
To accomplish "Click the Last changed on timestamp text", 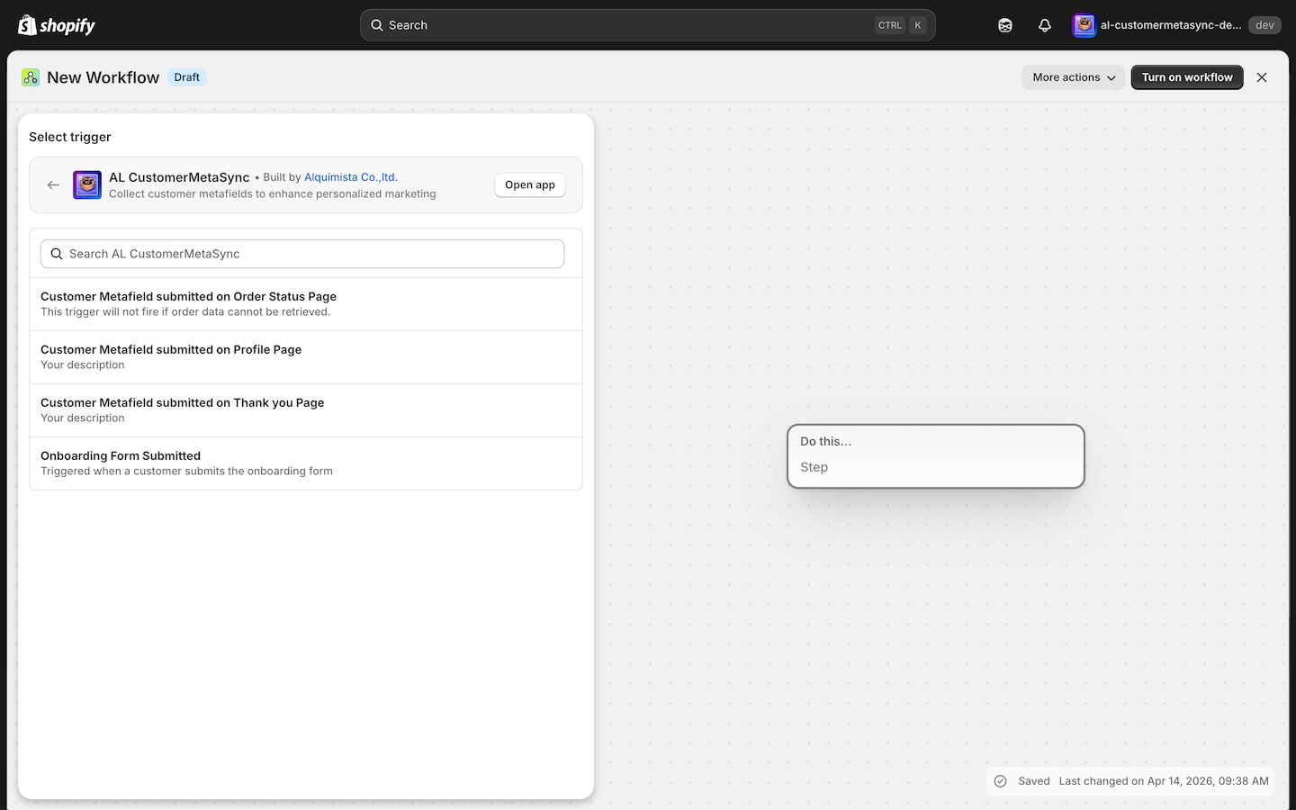I will (x=1164, y=781).
